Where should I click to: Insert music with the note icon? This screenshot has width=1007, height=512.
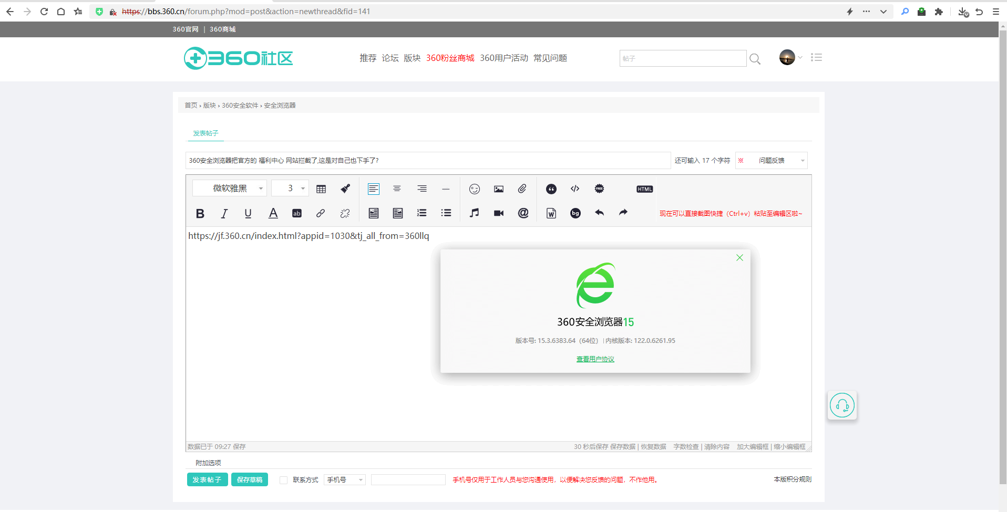click(475, 213)
